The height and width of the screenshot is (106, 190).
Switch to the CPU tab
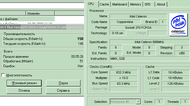click(x=92, y=4)
